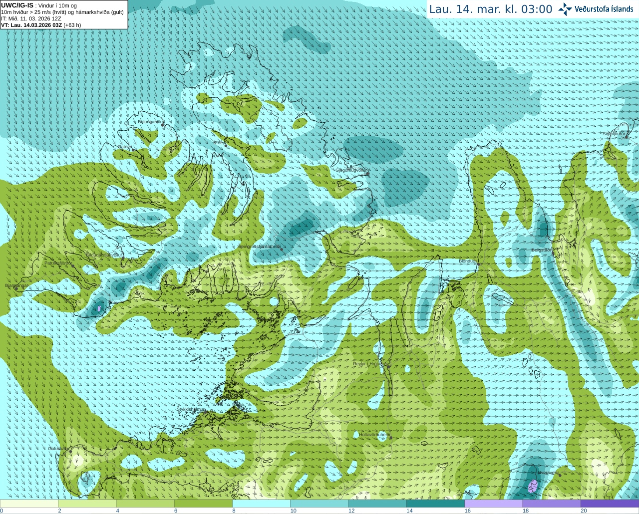The image size is (639, 514).
Task: Click the Steingrímsfjarðarheiði station label
Action: pos(259,247)
